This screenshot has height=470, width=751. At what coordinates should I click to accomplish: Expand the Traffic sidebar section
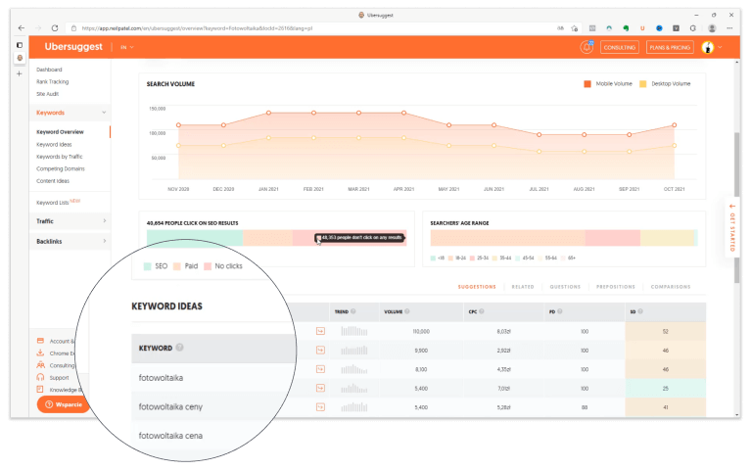click(x=70, y=221)
